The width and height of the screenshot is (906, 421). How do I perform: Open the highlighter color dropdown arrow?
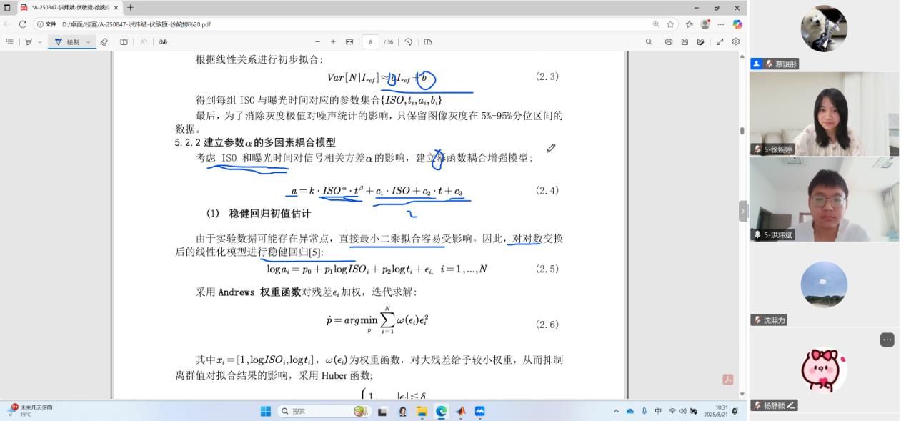39,42
